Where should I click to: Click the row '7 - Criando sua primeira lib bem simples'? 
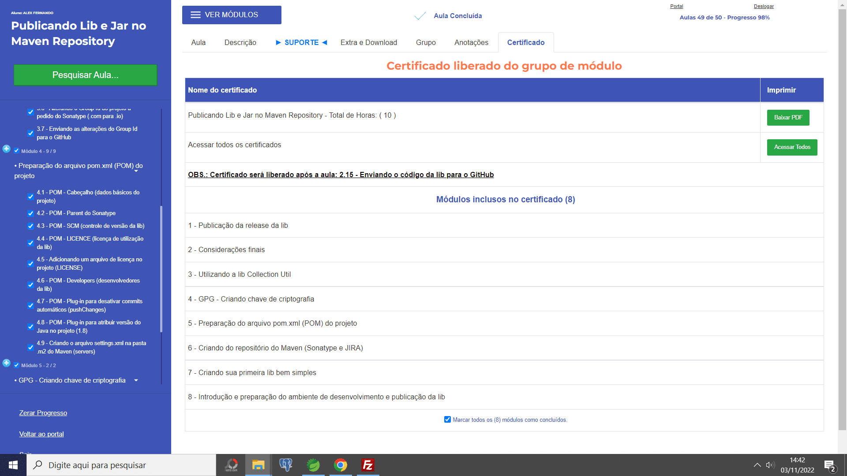tap(504, 373)
